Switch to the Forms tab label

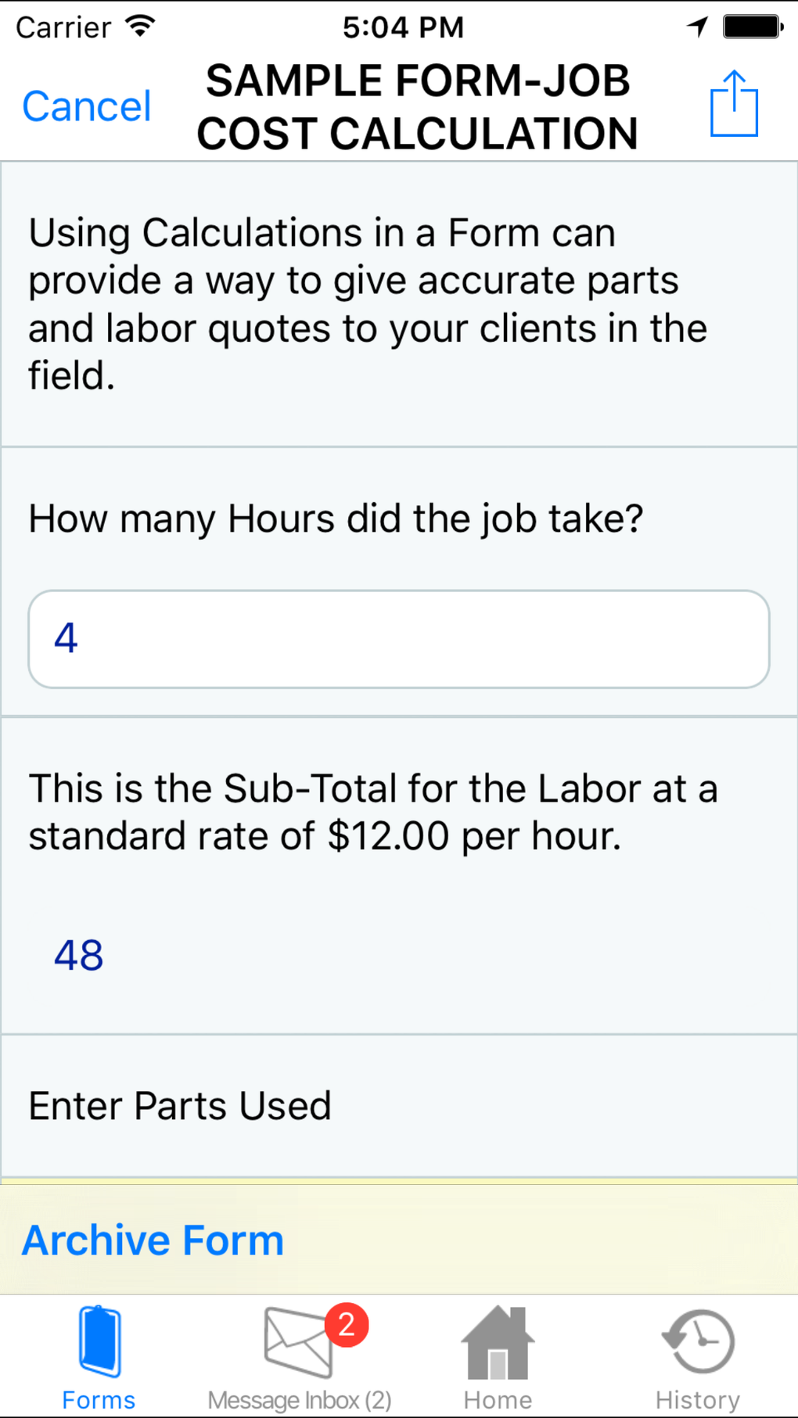pos(99,1400)
